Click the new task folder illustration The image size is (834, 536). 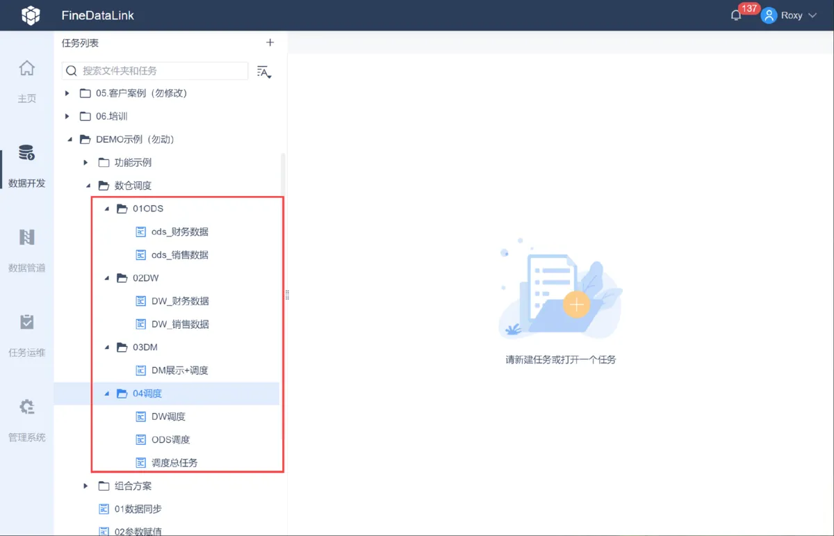560,289
